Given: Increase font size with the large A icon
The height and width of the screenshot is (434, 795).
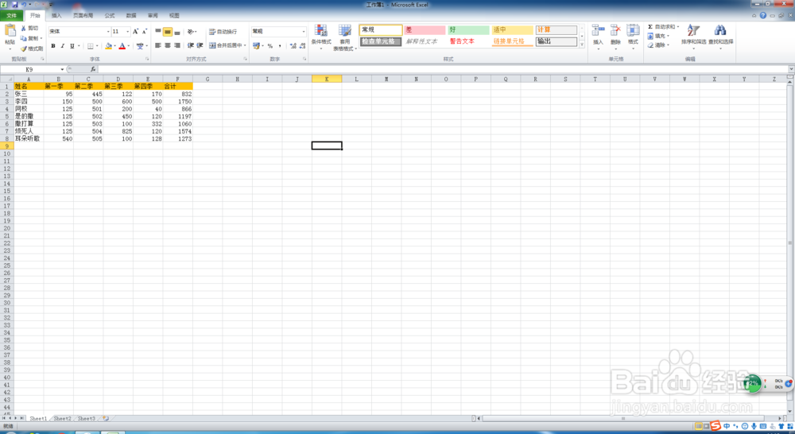Looking at the screenshot, I should (135, 32).
